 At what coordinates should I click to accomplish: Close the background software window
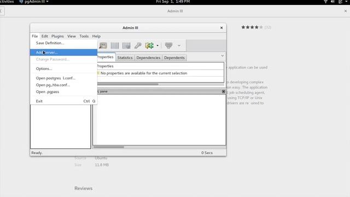pyautogui.click(x=346, y=11)
